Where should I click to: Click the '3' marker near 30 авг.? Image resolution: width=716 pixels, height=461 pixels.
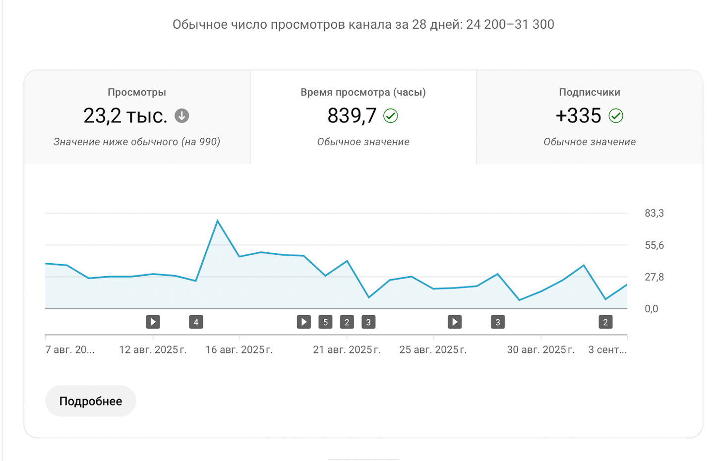(x=497, y=322)
